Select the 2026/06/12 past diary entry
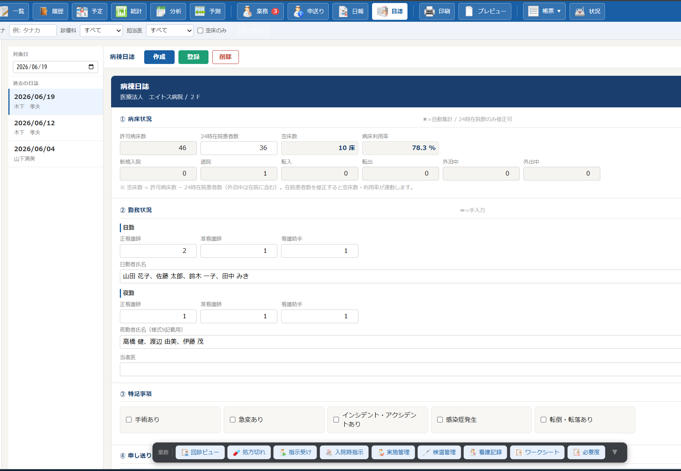681x471 pixels. [56, 128]
